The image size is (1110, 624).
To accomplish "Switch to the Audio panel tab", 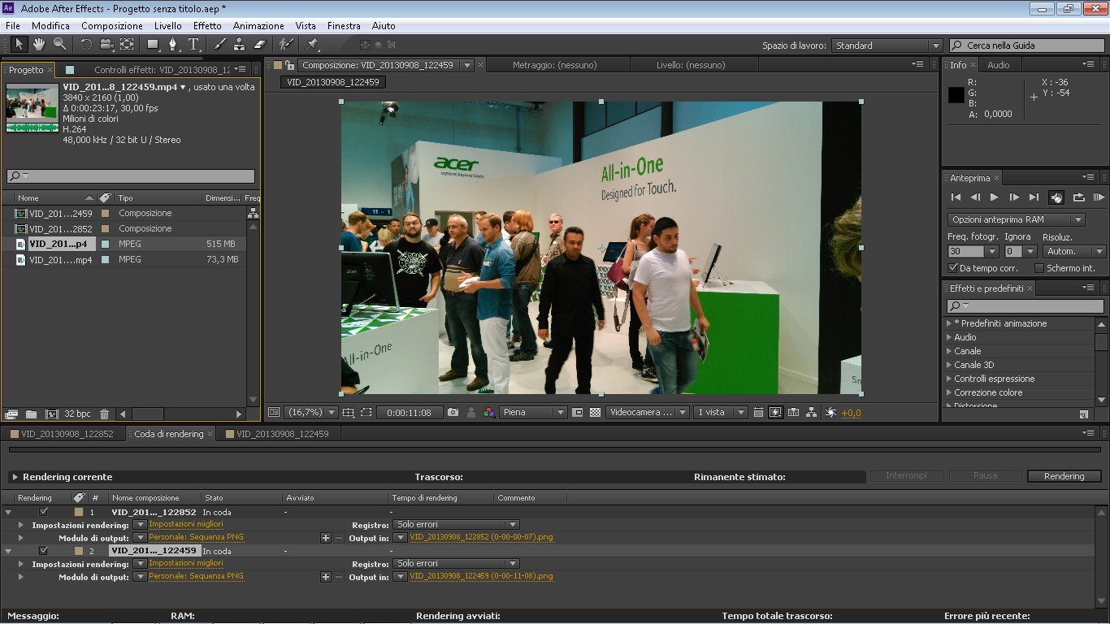I will pyautogui.click(x=998, y=65).
